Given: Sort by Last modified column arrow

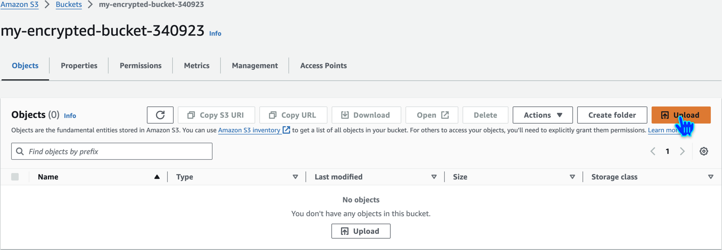Looking at the screenshot, I should click(x=434, y=177).
